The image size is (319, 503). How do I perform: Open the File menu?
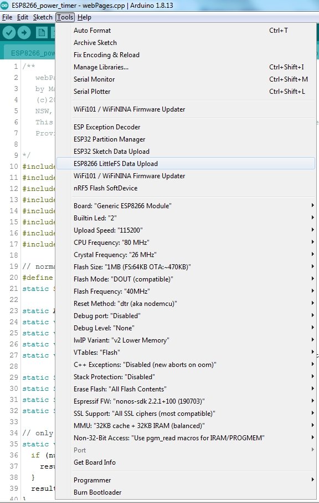(7, 17)
